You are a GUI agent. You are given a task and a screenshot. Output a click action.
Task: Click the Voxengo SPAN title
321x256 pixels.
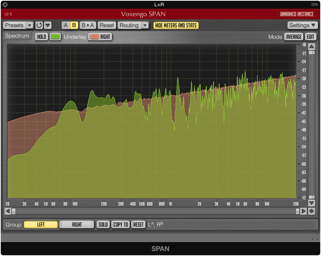pyautogui.click(x=143, y=14)
